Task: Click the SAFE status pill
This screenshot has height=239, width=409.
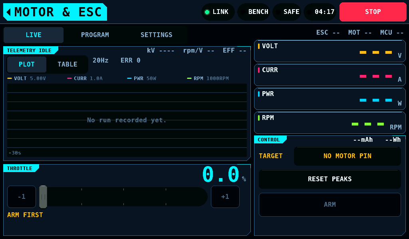Action: 287,12
